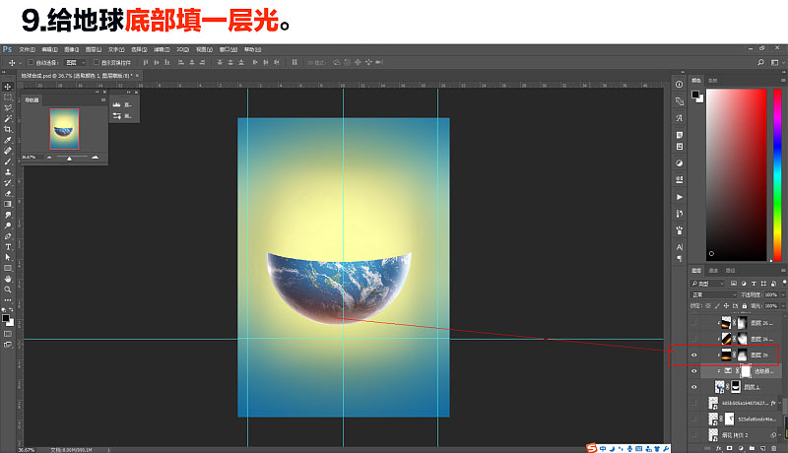Hide the highlighted 图层 26 layer eye
The width and height of the screenshot is (788, 453).
coord(694,356)
